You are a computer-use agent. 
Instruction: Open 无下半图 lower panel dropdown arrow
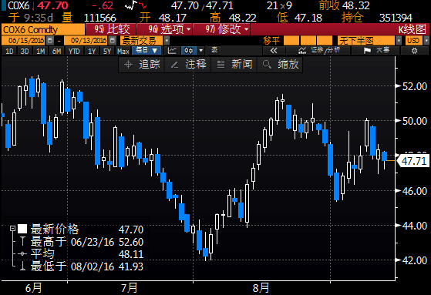(399, 41)
